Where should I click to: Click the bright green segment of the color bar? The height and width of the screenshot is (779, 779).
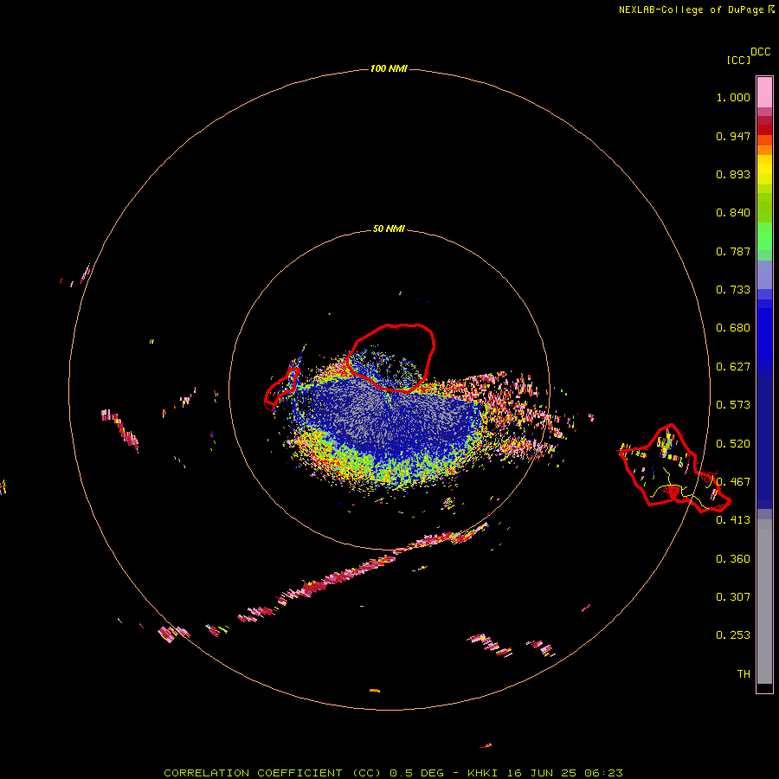pyautogui.click(x=764, y=236)
